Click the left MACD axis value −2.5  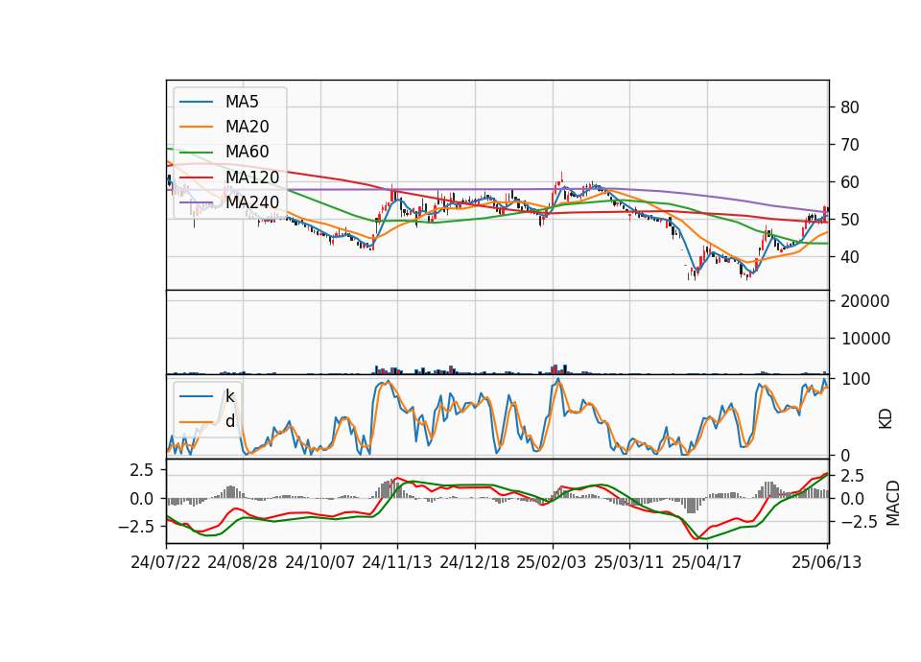tap(135, 526)
